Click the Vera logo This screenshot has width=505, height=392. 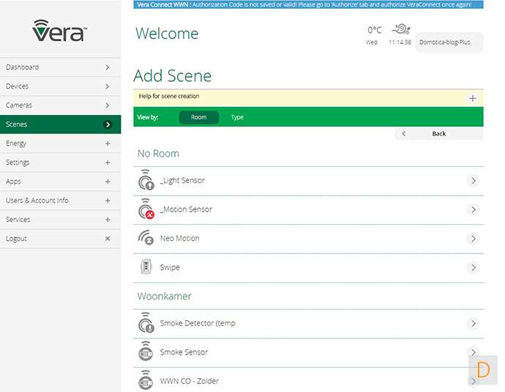59,32
